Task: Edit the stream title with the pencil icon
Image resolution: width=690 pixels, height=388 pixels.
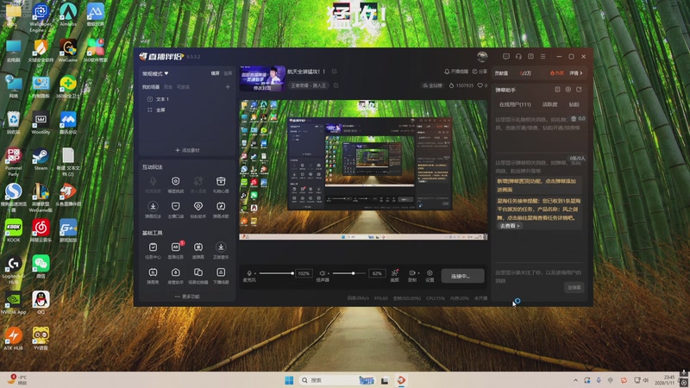Action: pos(335,72)
